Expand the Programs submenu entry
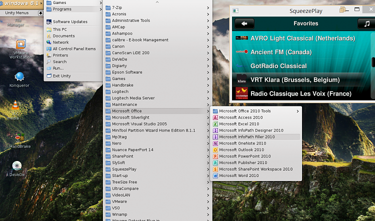 click(73, 9)
